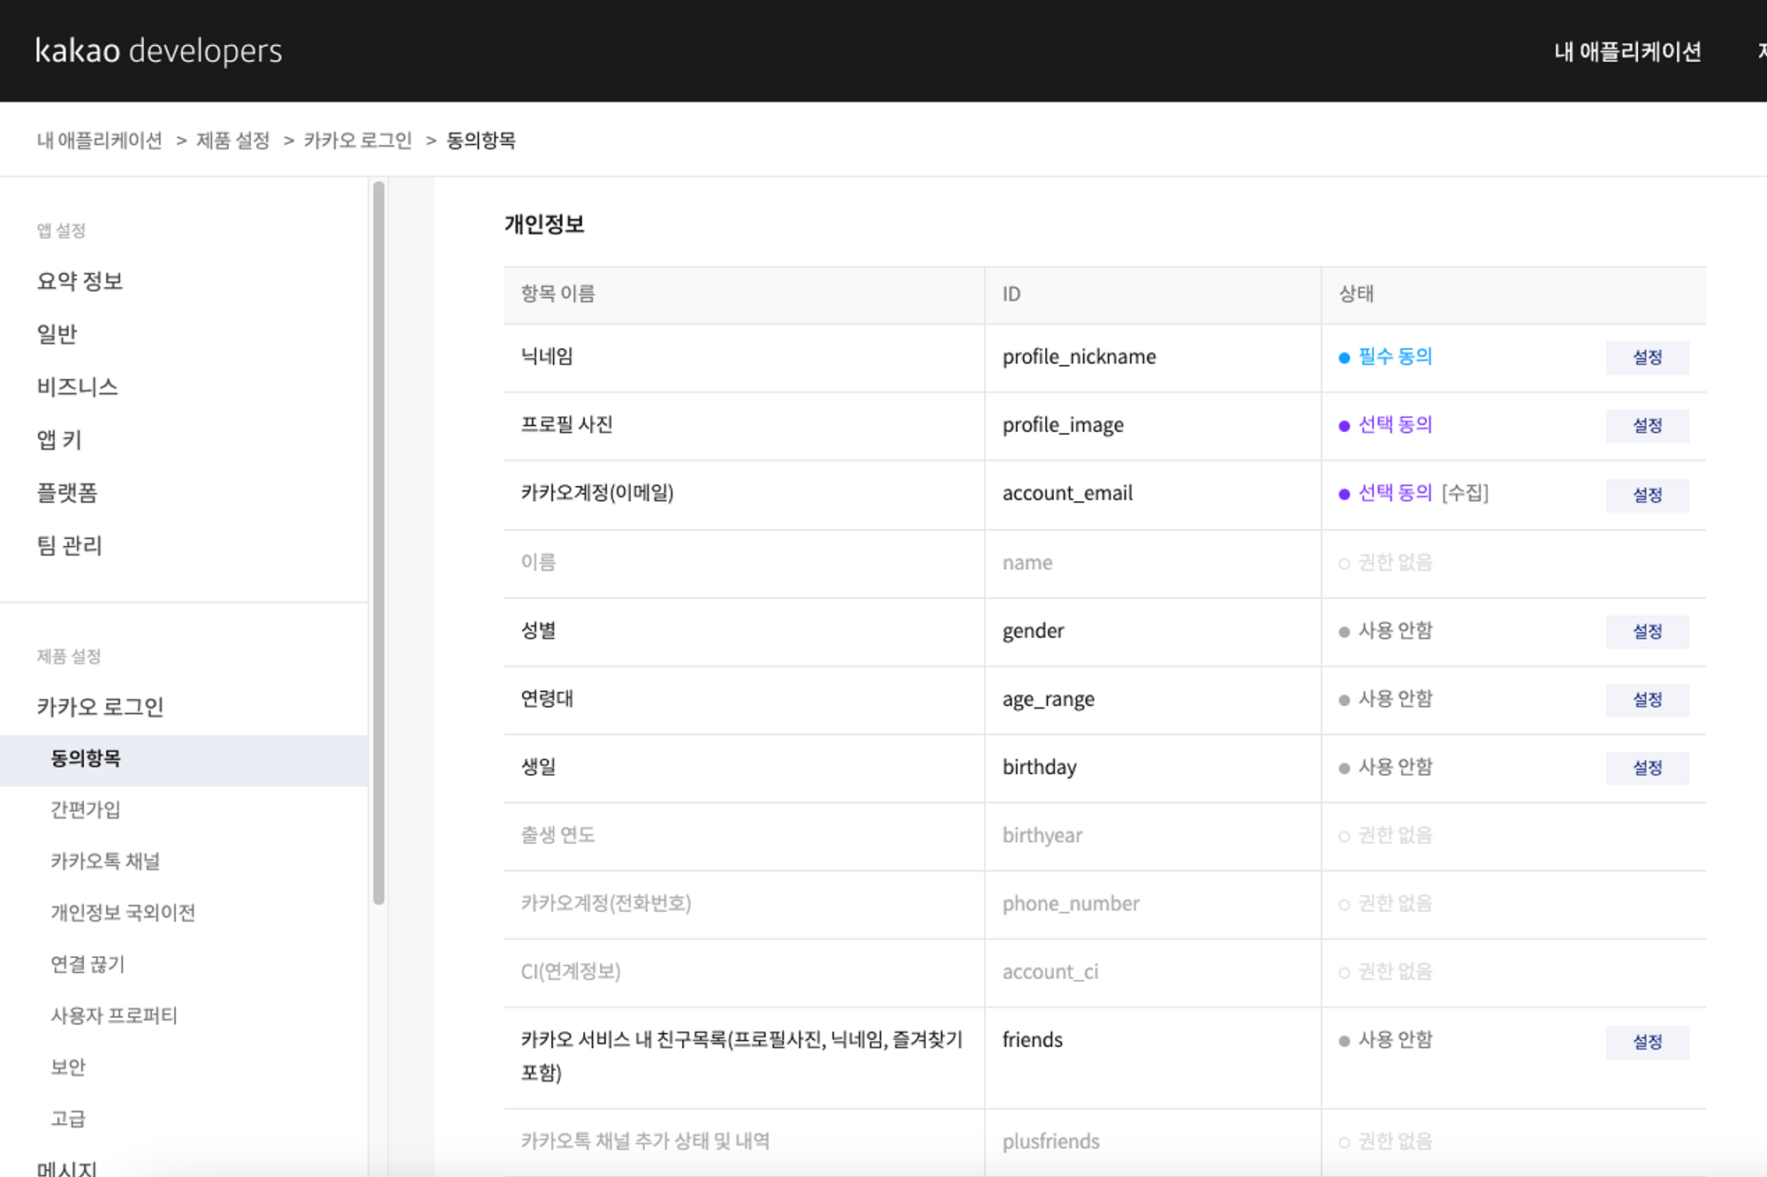Go to 제품 설정 breadcrumb
This screenshot has width=1767, height=1177.
click(232, 140)
